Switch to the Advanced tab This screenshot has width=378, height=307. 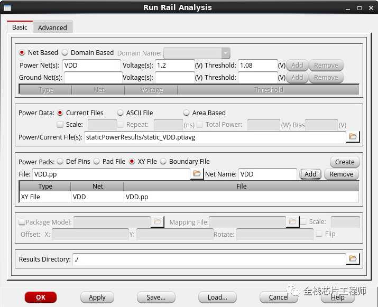point(52,27)
